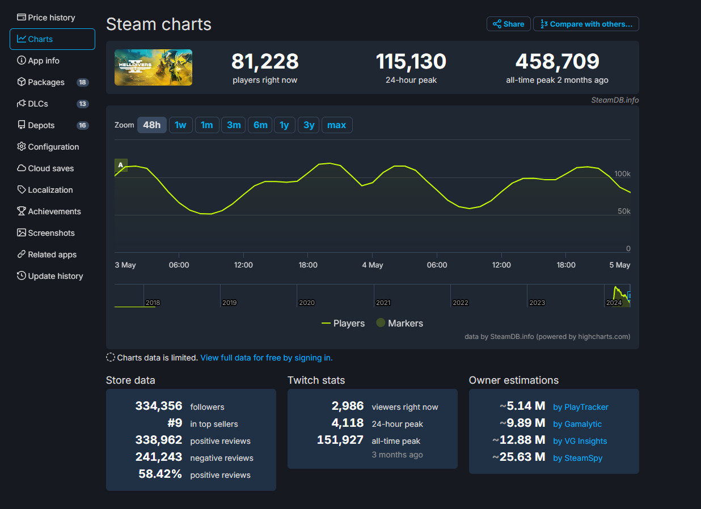Viewport: 701px width, 509px height.
Task: Click the Achievements trophy icon
Action: coord(22,211)
